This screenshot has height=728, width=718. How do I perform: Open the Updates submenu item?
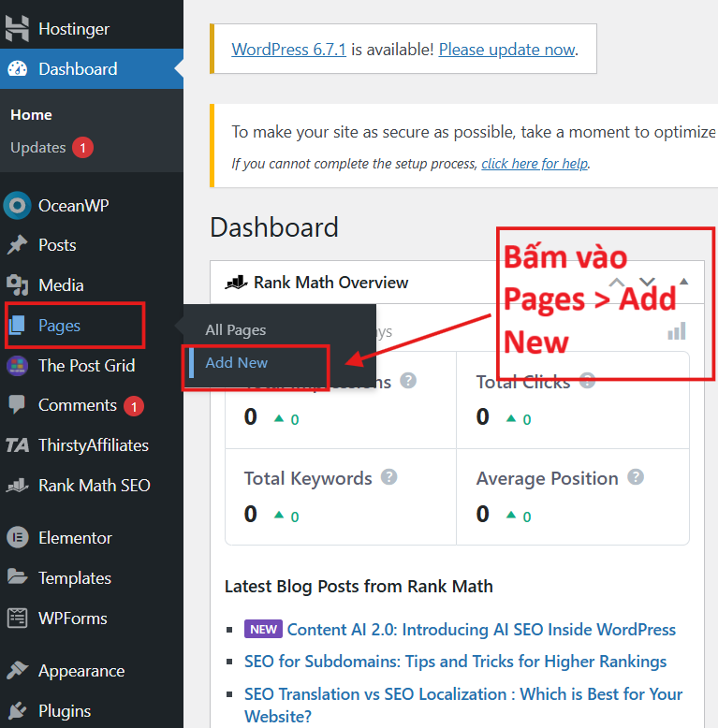coord(38,148)
